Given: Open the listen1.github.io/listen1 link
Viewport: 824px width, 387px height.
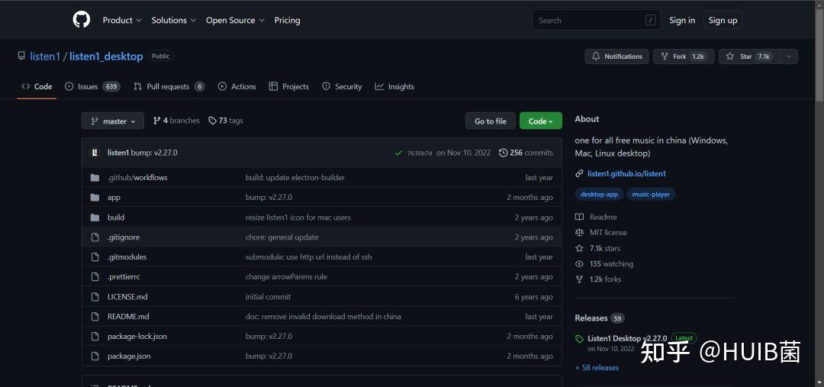Looking at the screenshot, I should [x=626, y=174].
